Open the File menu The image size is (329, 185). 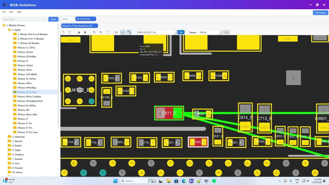coord(4,12)
